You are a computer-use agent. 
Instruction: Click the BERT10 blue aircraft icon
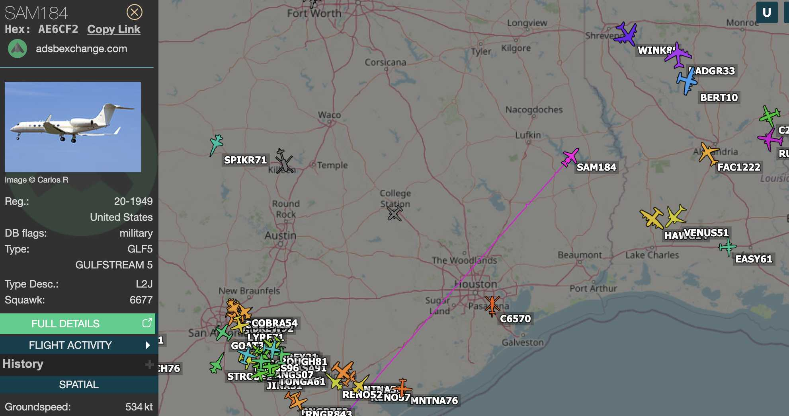687,81
